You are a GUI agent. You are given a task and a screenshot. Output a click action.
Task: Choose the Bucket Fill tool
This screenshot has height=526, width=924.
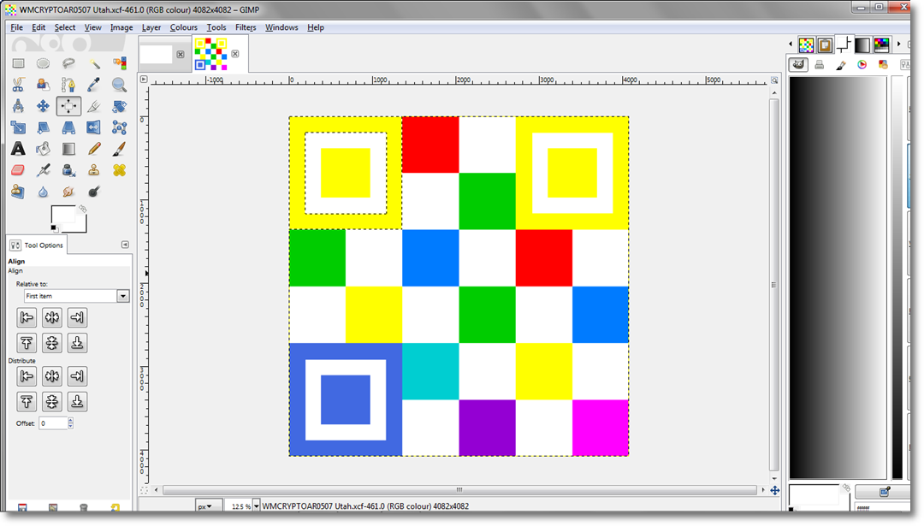click(43, 149)
